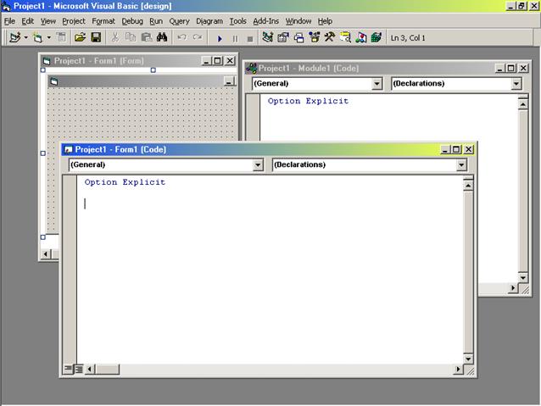The height and width of the screenshot is (406, 541).
Task: Open the Properties Window toolbar icon
Action: (x=283, y=37)
